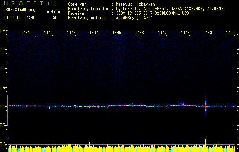Click the observer name Masayuki Kobayashi
239x152 pixels.
click(136, 4)
